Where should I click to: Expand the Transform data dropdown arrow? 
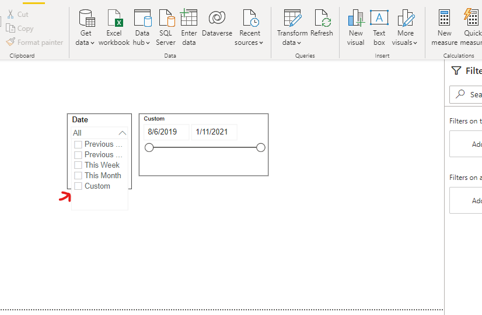pos(299,43)
